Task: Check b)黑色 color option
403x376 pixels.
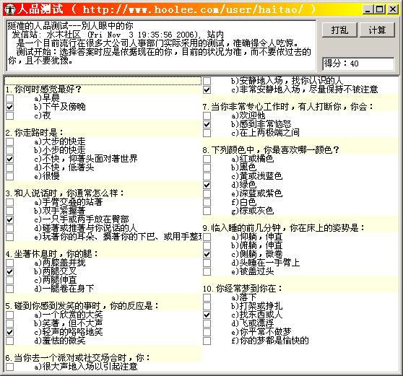Action: (x=207, y=167)
